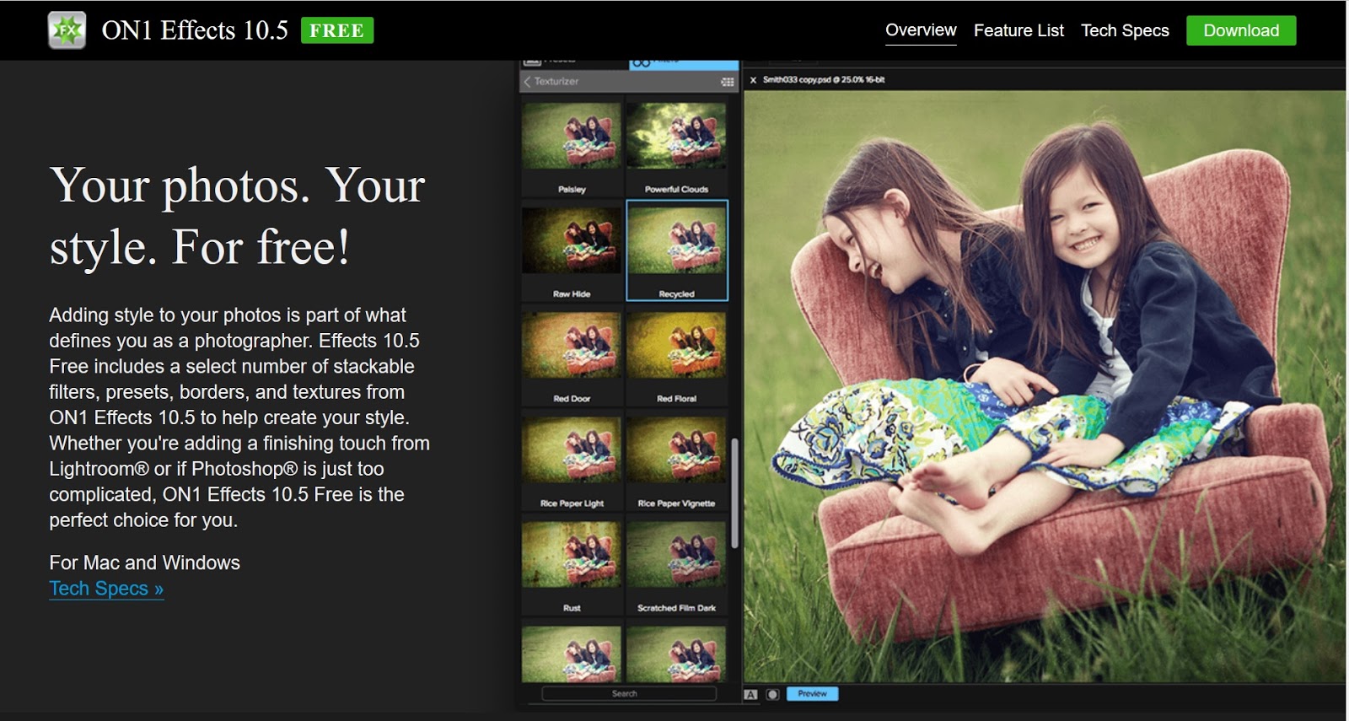Select the Red Floral texture thumbnail
This screenshot has height=721, width=1349.
coord(676,345)
